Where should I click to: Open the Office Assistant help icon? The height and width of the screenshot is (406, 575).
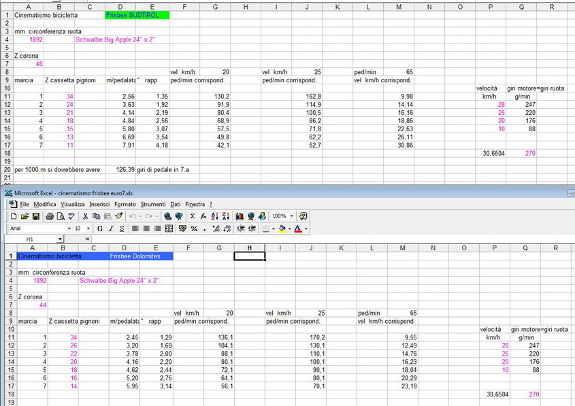(303, 216)
